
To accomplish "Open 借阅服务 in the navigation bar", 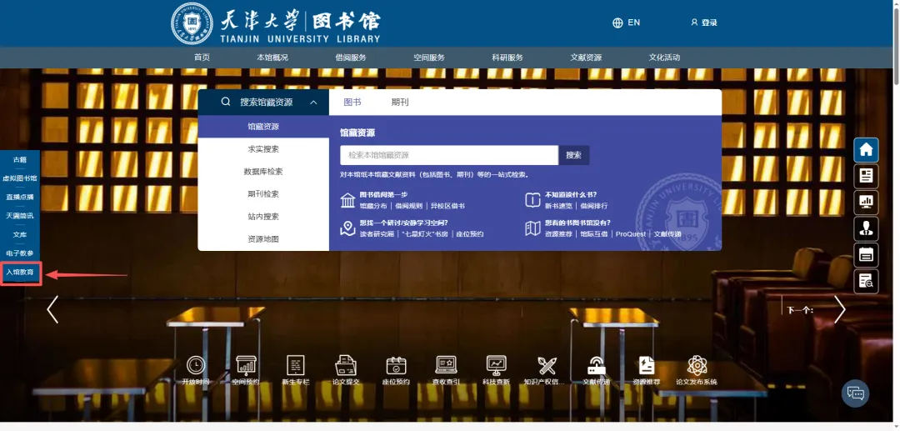I will [350, 58].
